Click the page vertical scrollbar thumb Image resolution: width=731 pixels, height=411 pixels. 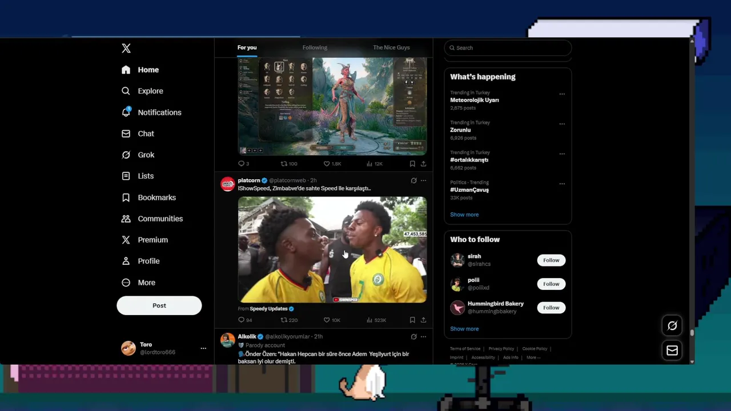(x=692, y=333)
